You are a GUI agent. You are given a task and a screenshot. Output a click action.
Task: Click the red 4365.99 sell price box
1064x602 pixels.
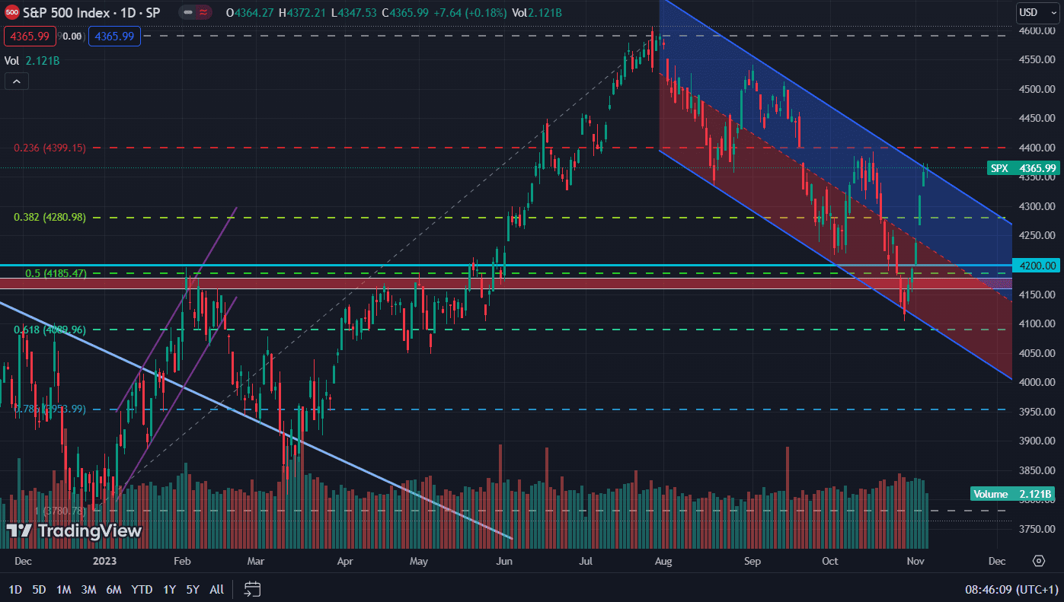[x=30, y=36]
